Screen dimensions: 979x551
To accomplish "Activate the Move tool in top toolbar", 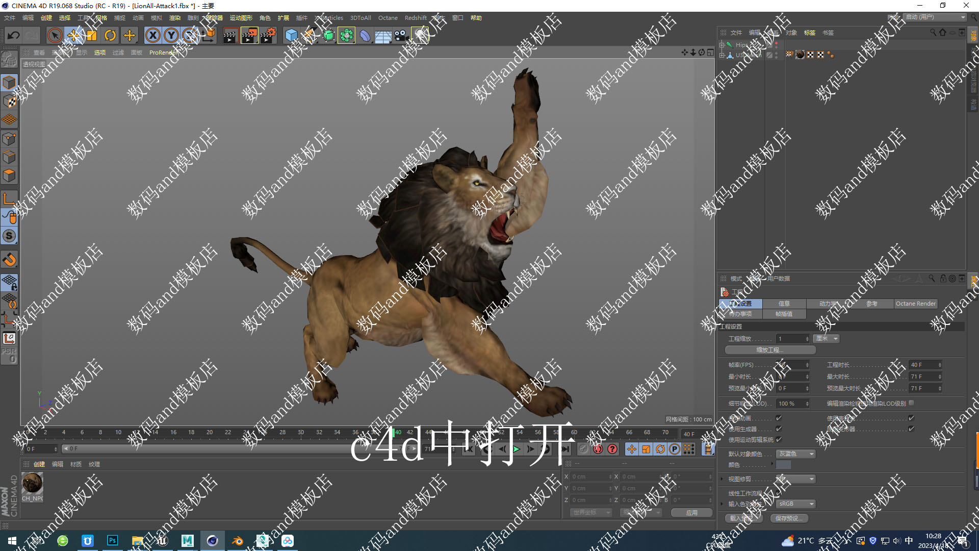I will pyautogui.click(x=74, y=35).
